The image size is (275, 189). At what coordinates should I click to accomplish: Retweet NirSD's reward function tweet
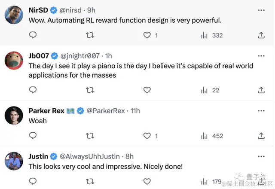tap(90, 35)
